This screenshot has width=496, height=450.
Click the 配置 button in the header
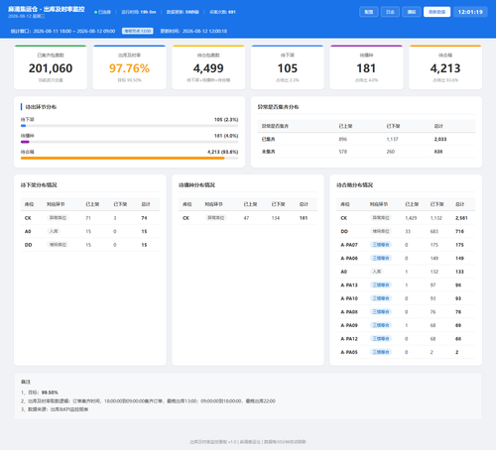point(369,12)
